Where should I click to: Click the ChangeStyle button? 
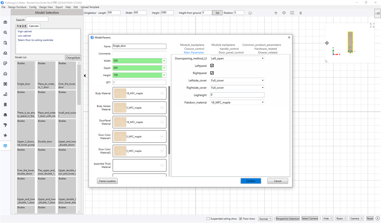click(x=73, y=57)
